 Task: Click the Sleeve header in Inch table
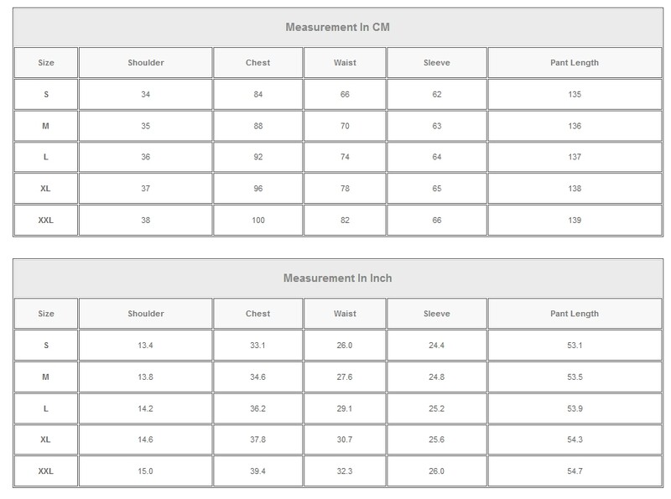[x=437, y=314]
